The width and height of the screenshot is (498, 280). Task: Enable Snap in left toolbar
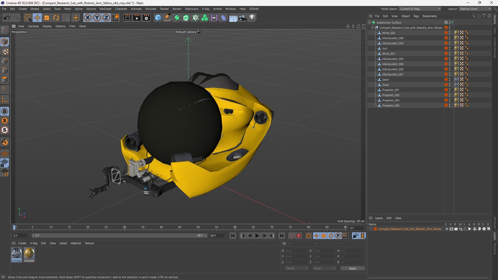(x=5, y=142)
